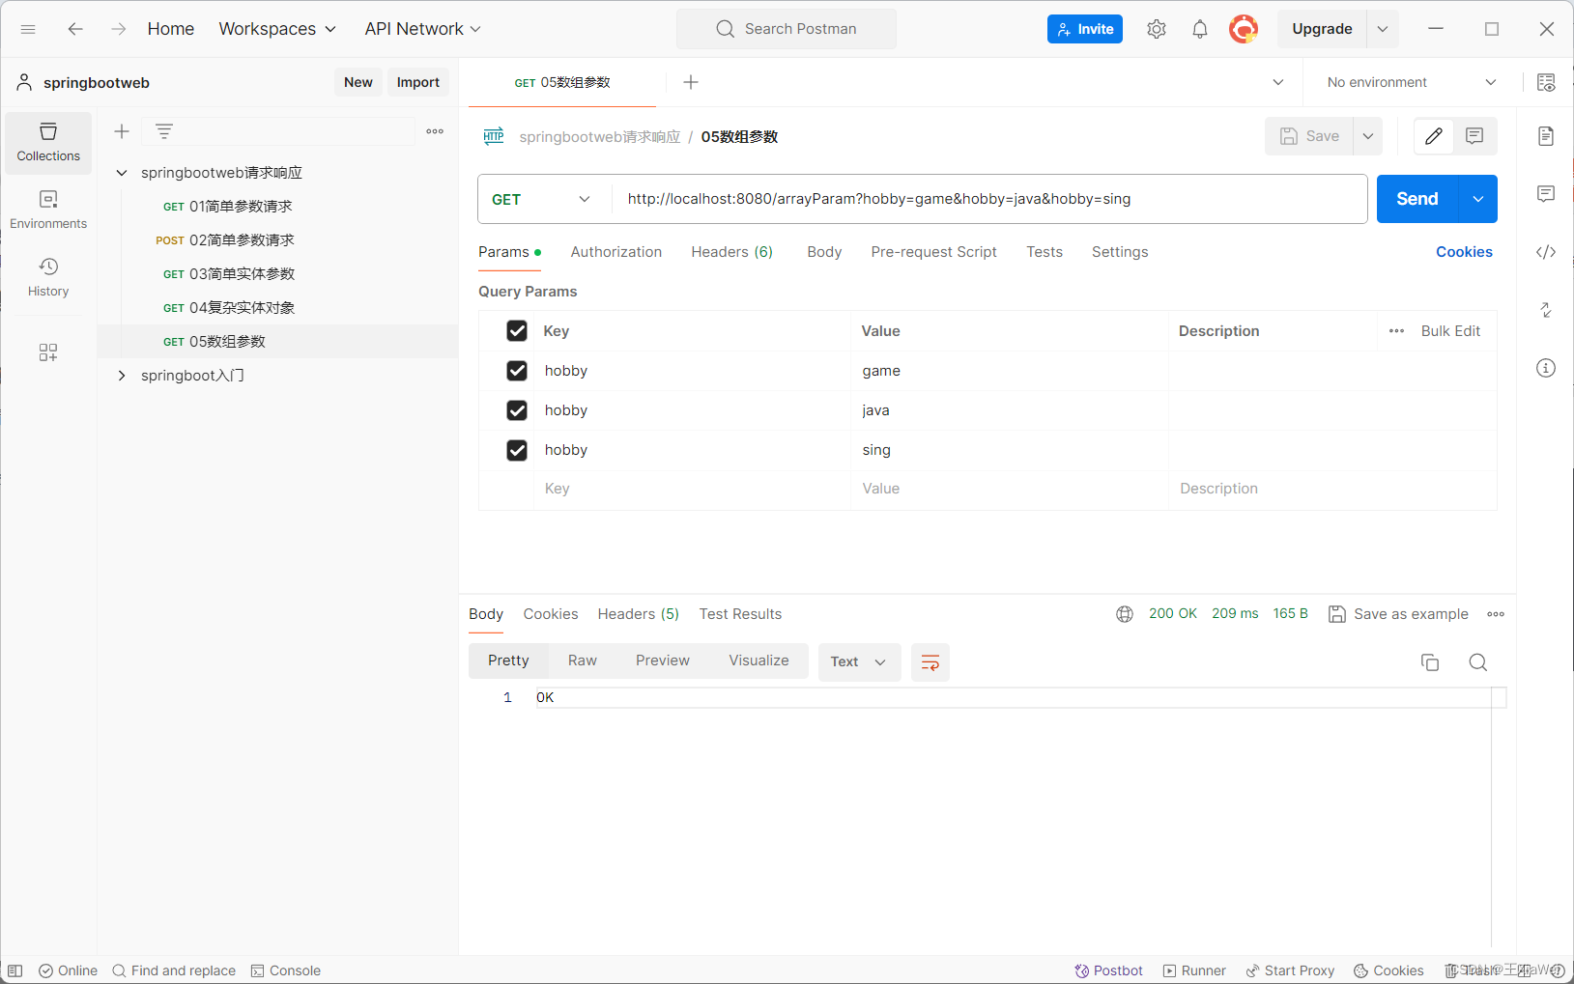Screen dimensions: 1574x984
Task: Uncheck the hobby java parameter
Action: tap(517, 410)
